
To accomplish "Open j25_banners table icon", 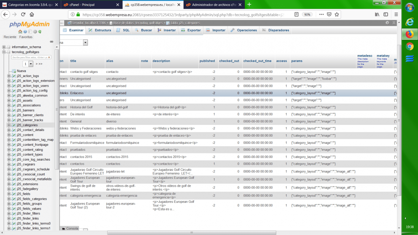I will [14, 110].
